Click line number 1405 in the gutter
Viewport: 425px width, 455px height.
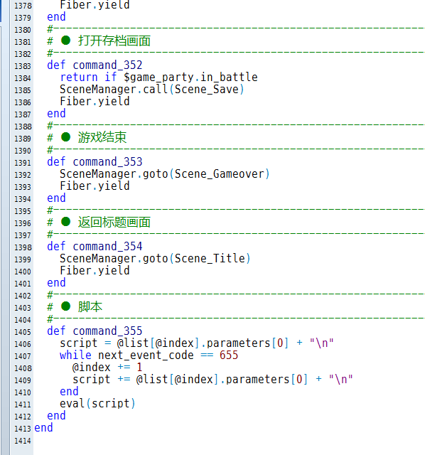tap(23, 332)
